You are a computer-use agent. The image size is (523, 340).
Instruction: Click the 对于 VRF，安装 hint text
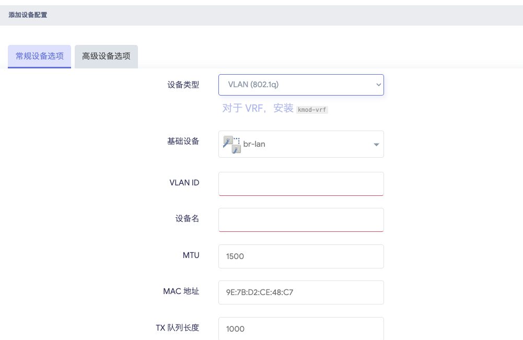(258, 109)
